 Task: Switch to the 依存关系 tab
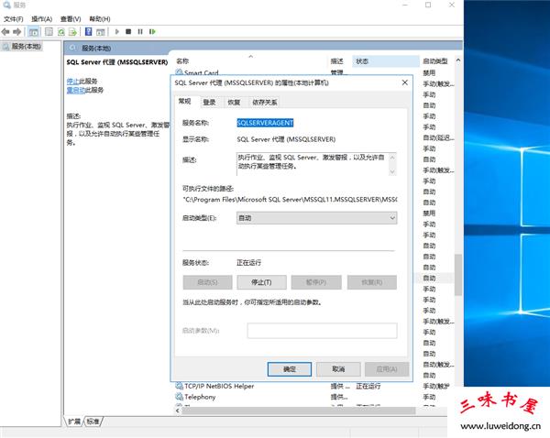pyautogui.click(x=265, y=103)
